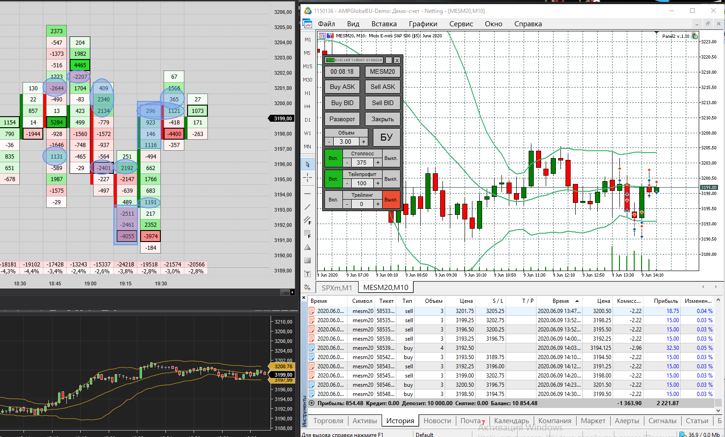725x437 pixels.
Task: Switch to the M30 timeframe
Action: (307, 80)
